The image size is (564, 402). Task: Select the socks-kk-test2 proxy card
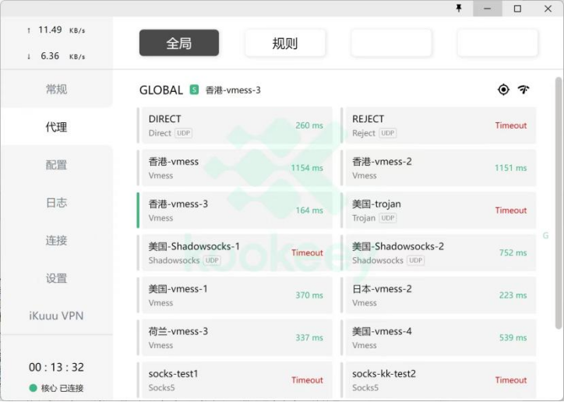click(439, 380)
